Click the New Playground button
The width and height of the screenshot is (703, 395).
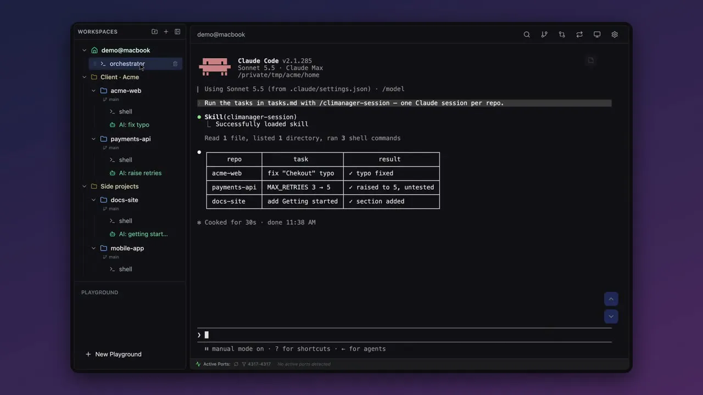pos(114,354)
